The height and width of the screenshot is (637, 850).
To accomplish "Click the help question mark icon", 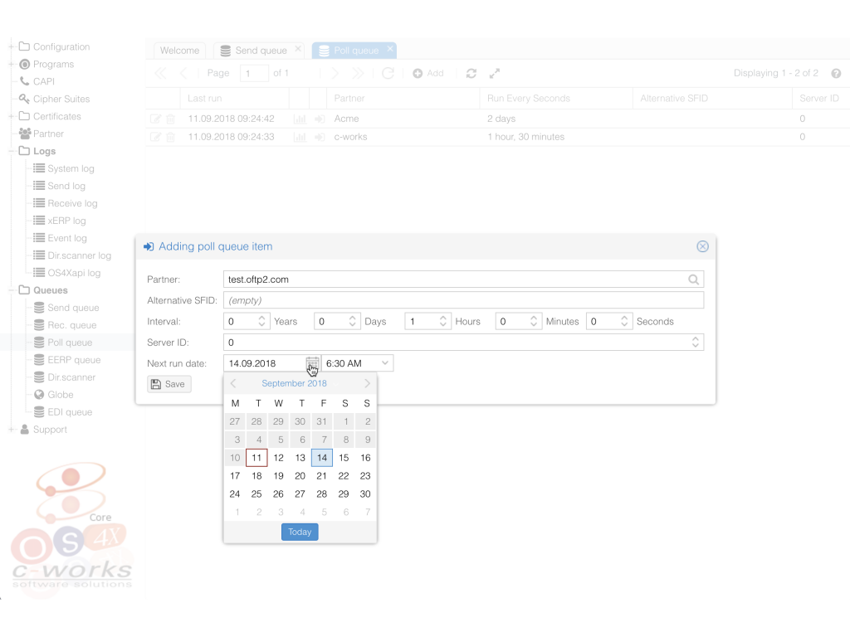I will tap(836, 74).
